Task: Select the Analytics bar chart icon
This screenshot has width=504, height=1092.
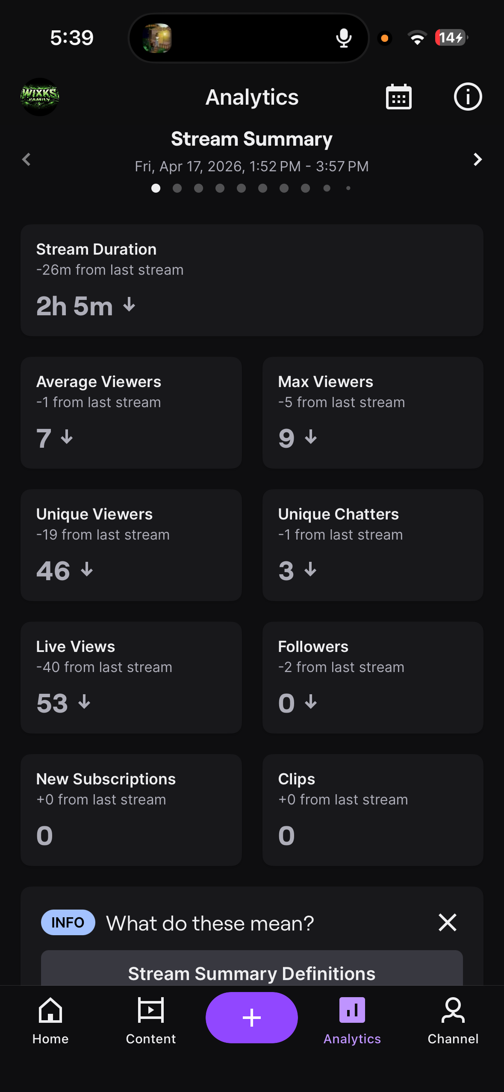Action: click(352, 1010)
